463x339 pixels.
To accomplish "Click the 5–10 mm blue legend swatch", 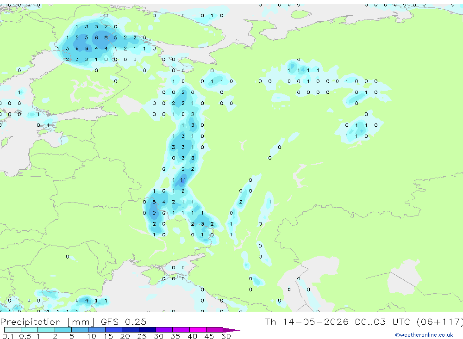I will [80, 330].
